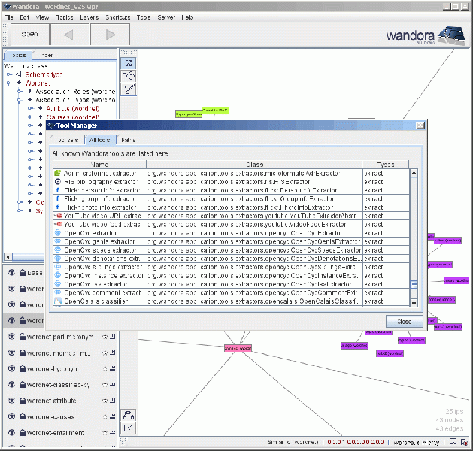Click the star icon on wordnet-causes layer

105,416
